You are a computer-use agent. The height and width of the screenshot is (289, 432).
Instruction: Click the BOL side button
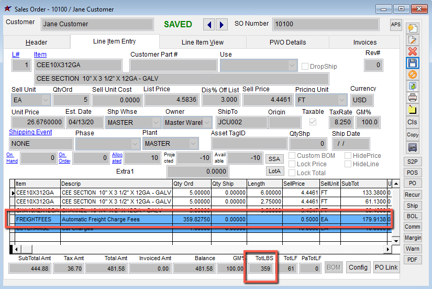point(413,216)
